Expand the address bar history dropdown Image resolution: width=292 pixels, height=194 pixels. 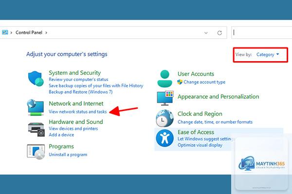(206, 33)
